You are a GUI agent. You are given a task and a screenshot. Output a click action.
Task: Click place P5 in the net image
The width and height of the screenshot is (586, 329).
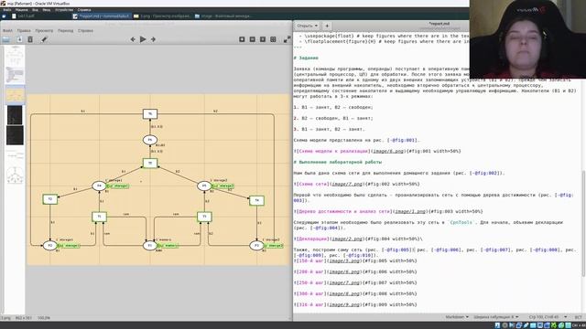(x=204, y=186)
